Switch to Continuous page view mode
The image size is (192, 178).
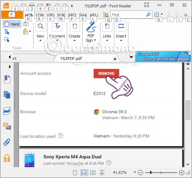[x=84, y=173]
